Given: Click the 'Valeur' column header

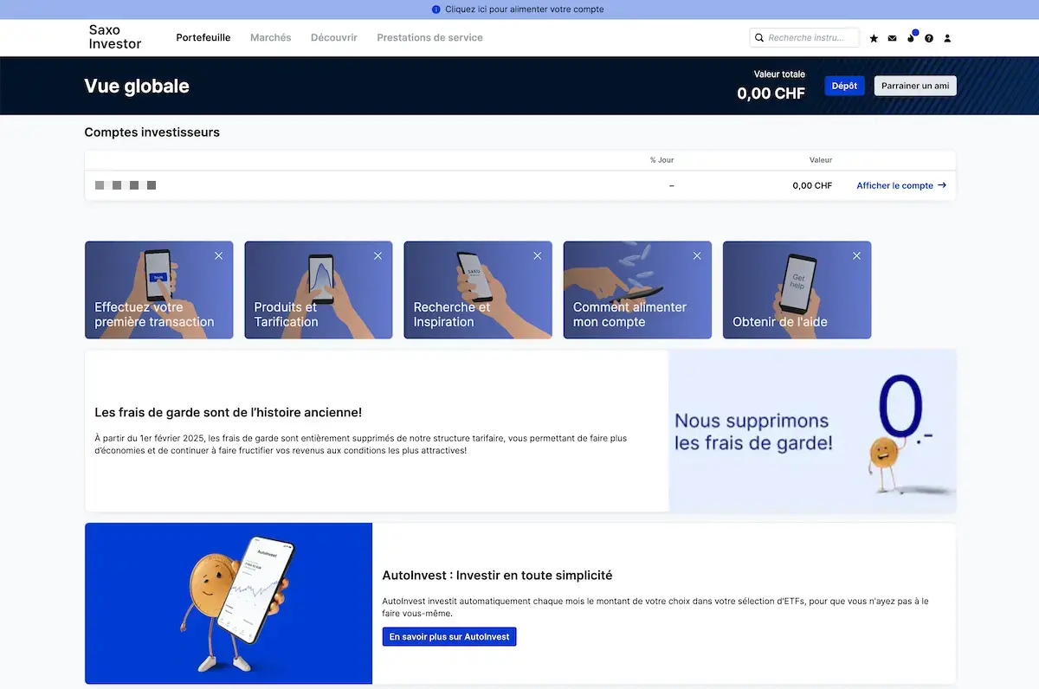Looking at the screenshot, I should [x=821, y=160].
